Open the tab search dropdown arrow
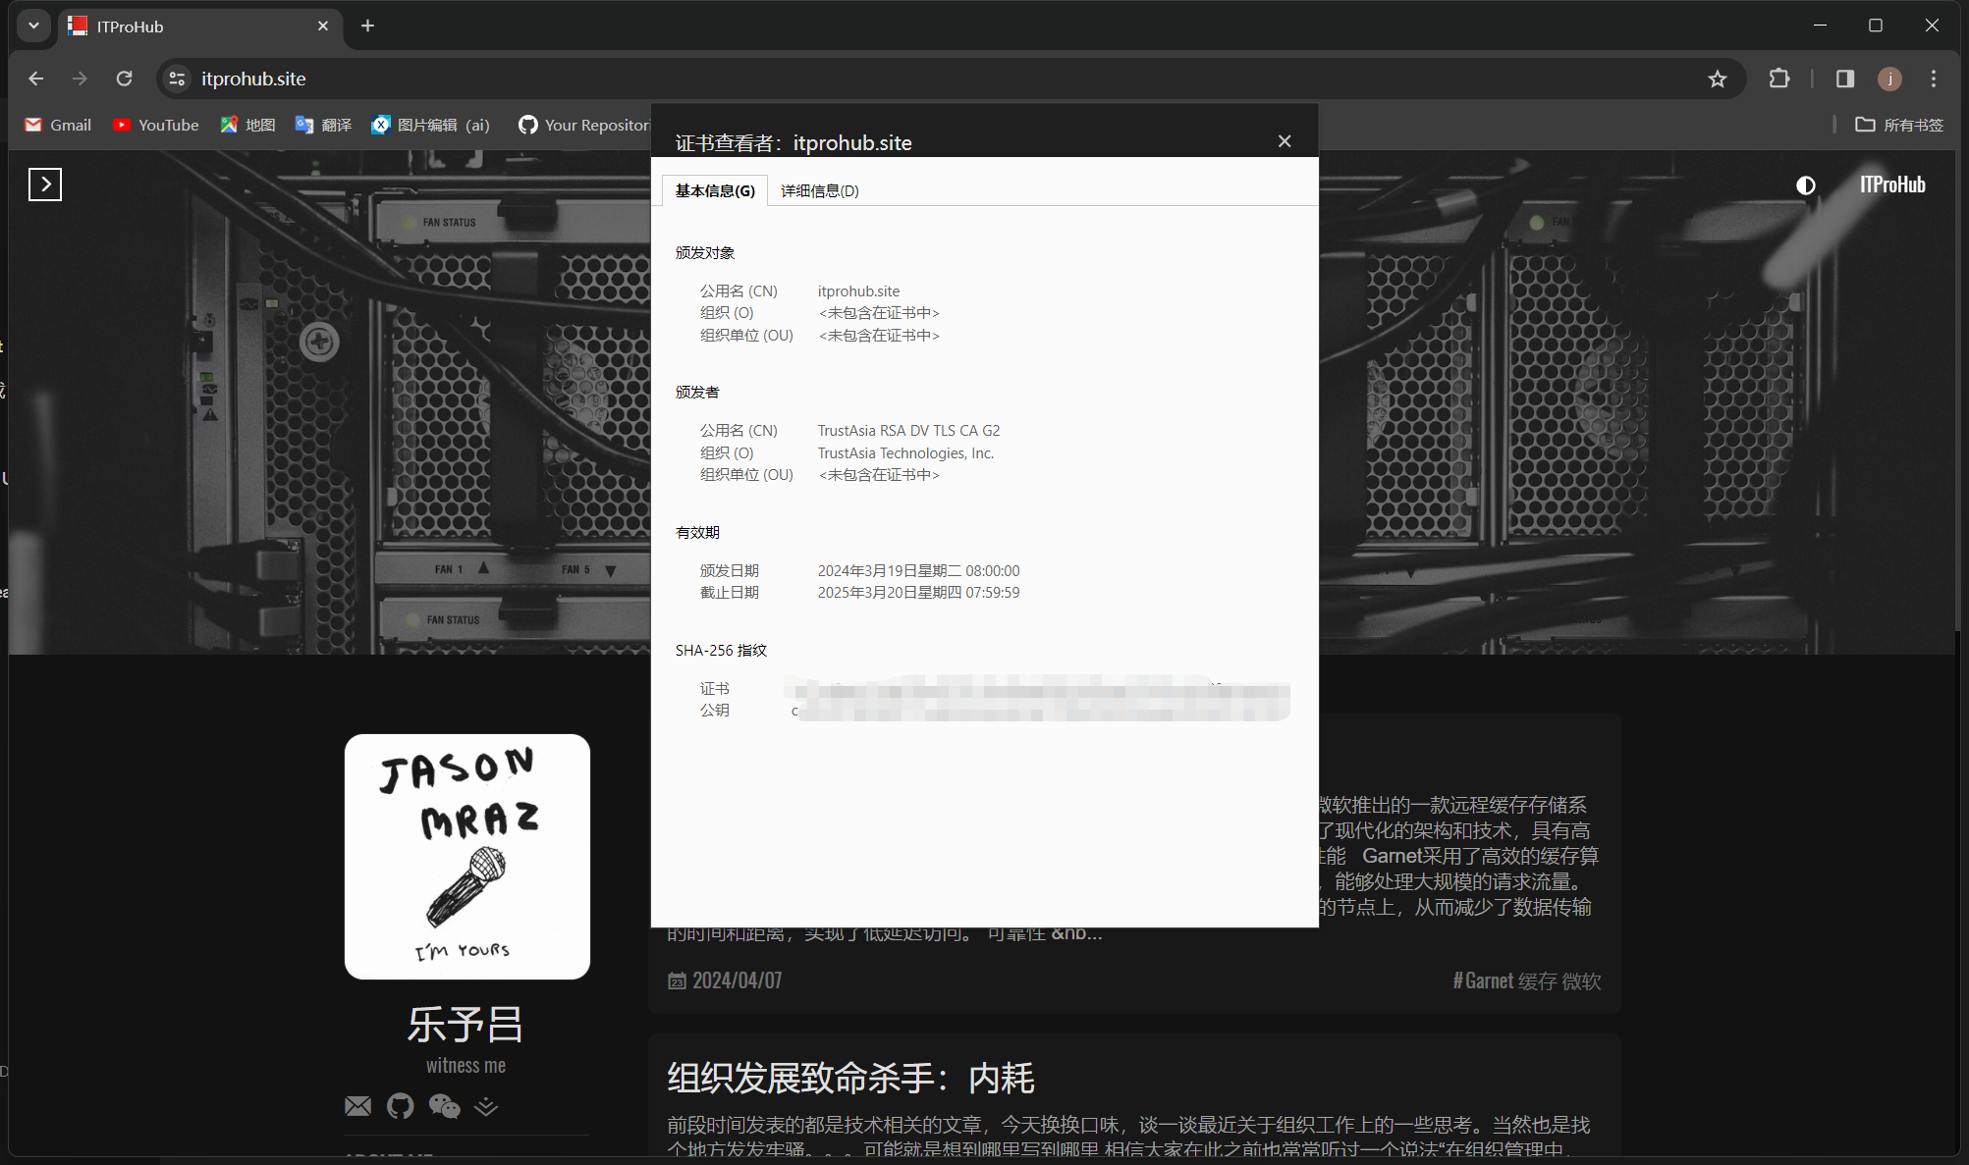This screenshot has height=1165, width=1969. click(x=33, y=26)
